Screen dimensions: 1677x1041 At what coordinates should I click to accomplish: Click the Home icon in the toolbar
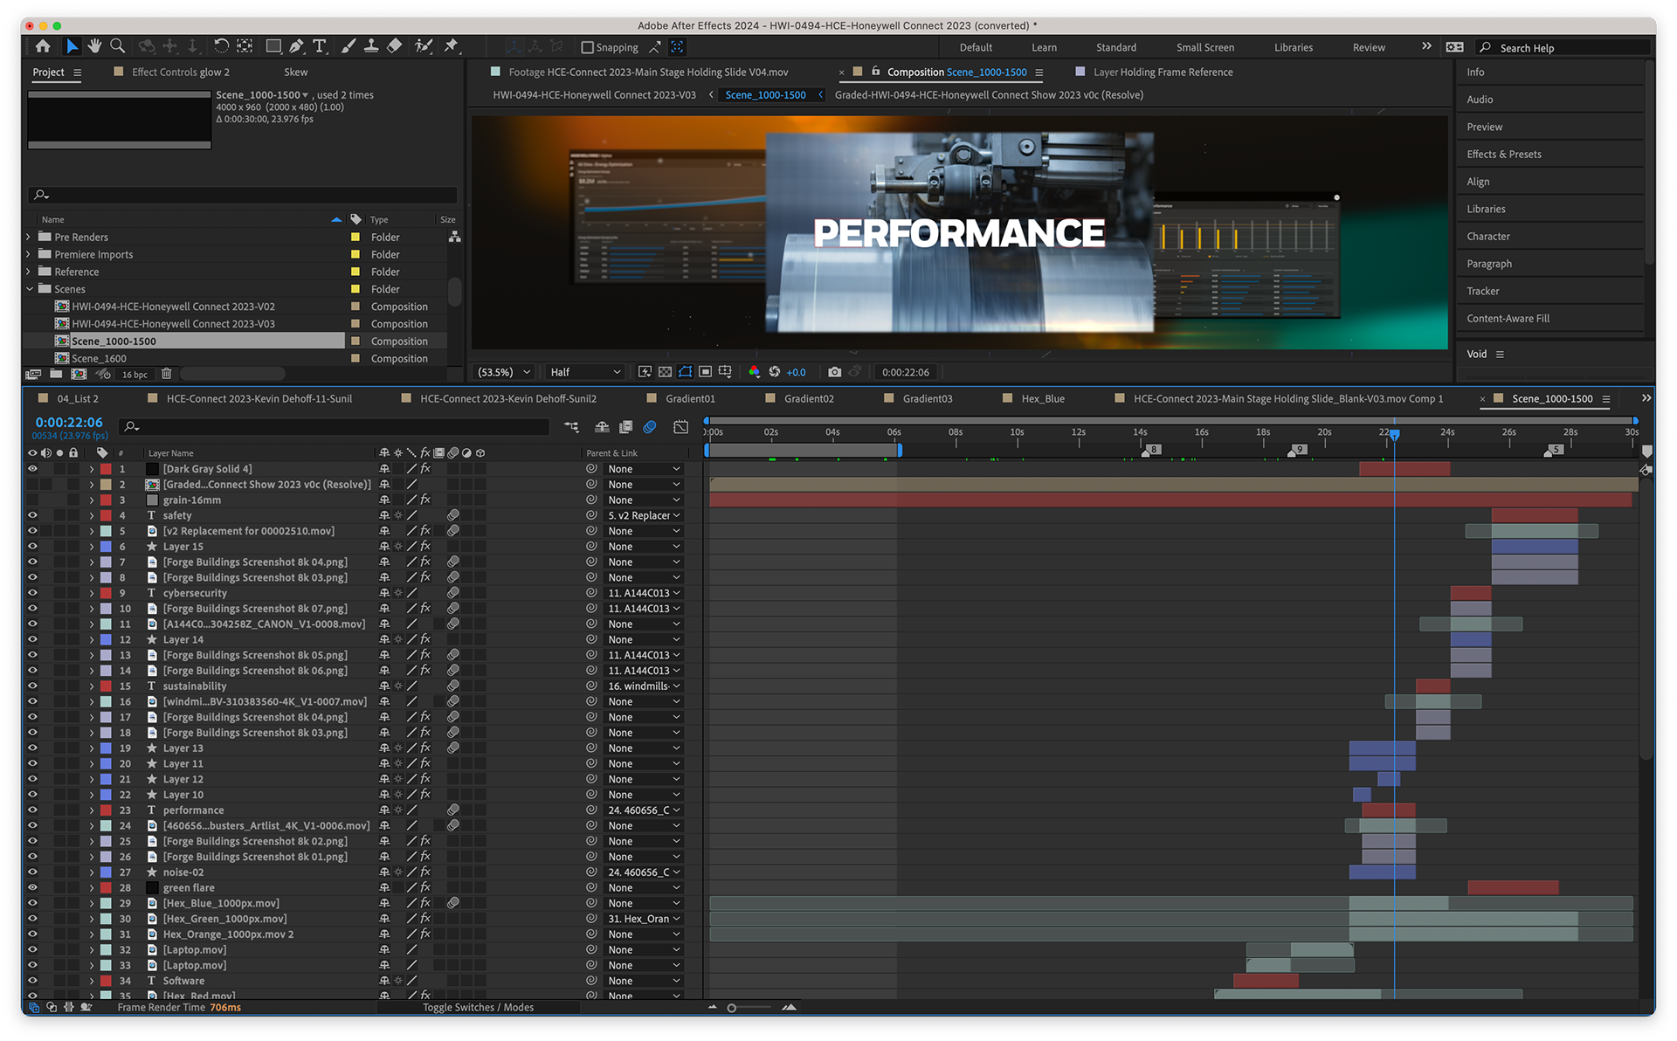(x=43, y=46)
